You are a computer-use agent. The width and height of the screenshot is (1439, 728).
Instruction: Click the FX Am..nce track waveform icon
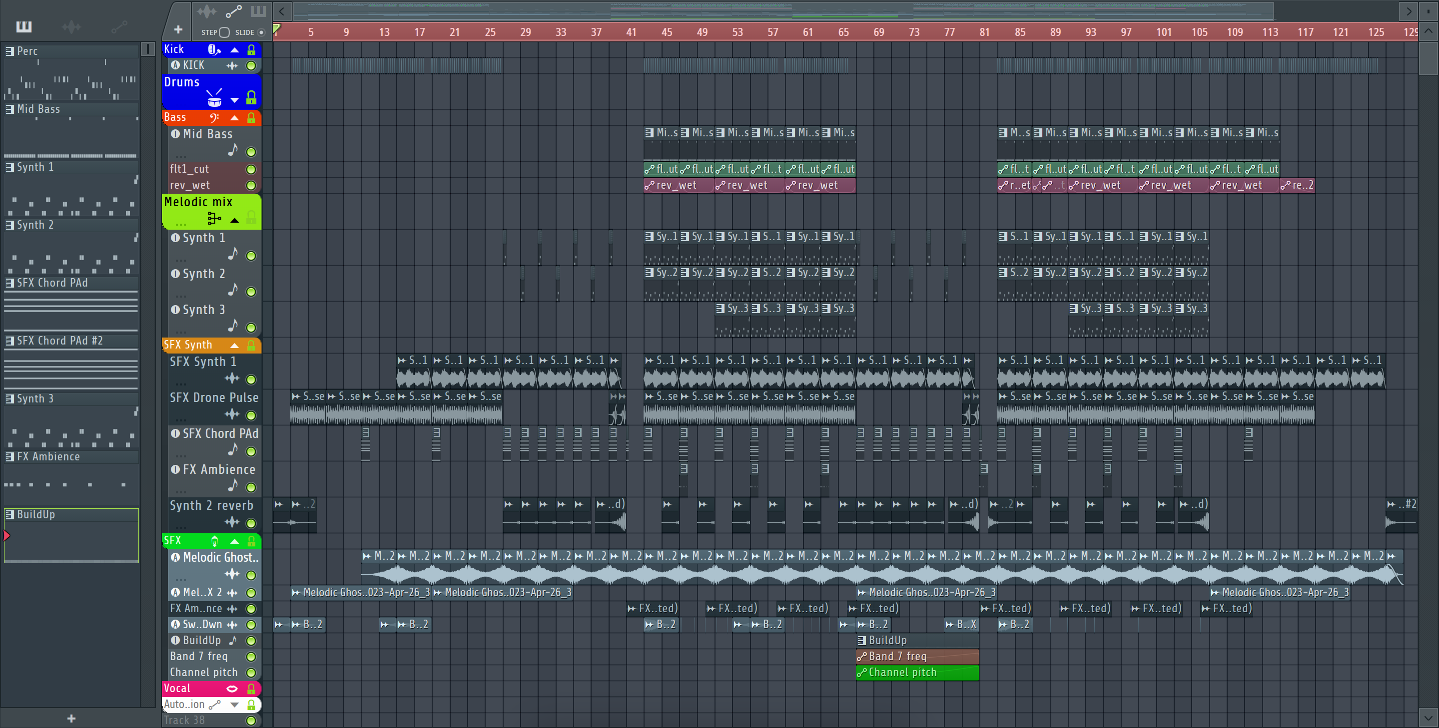(232, 609)
